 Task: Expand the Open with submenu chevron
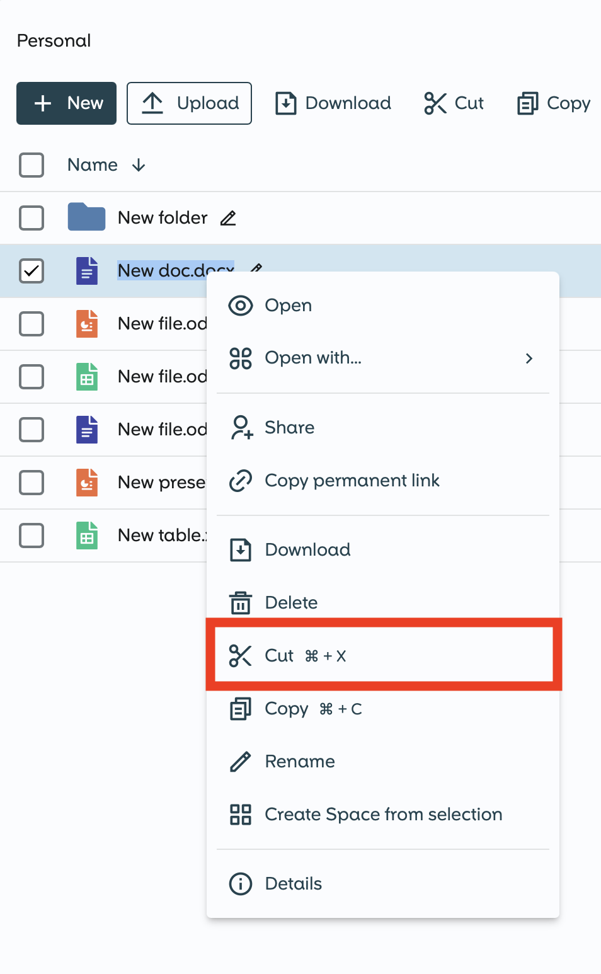529,358
